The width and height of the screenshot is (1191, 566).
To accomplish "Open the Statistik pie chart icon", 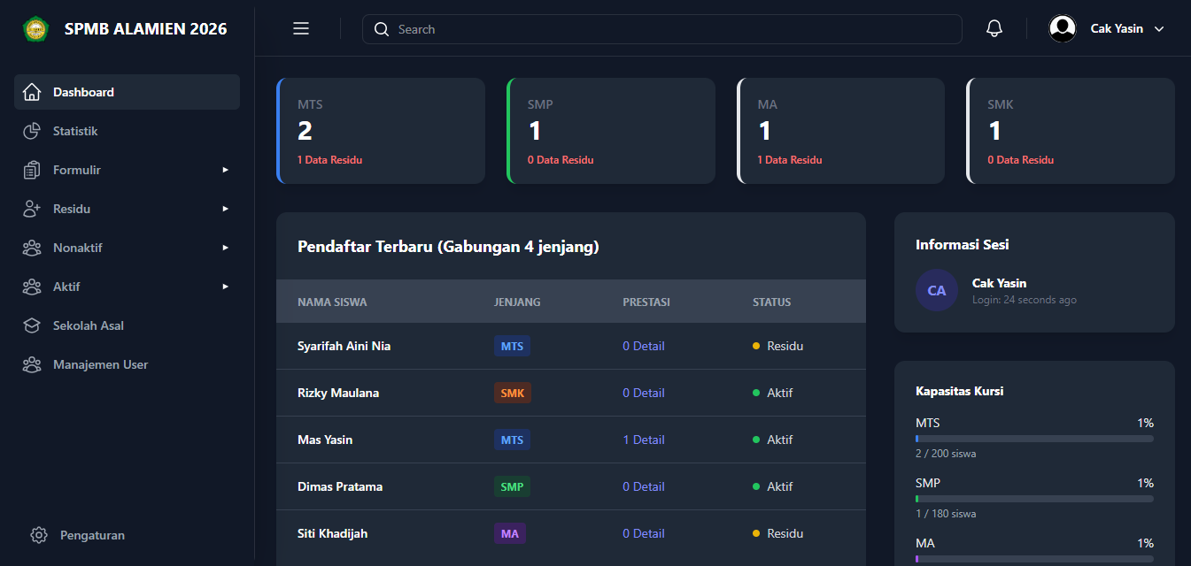I will [32, 130].
